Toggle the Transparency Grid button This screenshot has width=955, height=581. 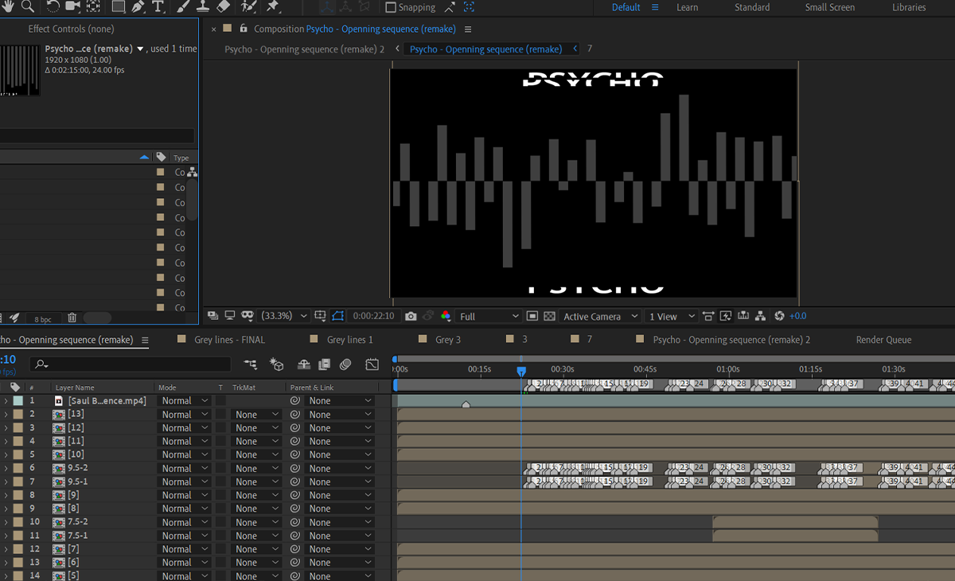549,316
